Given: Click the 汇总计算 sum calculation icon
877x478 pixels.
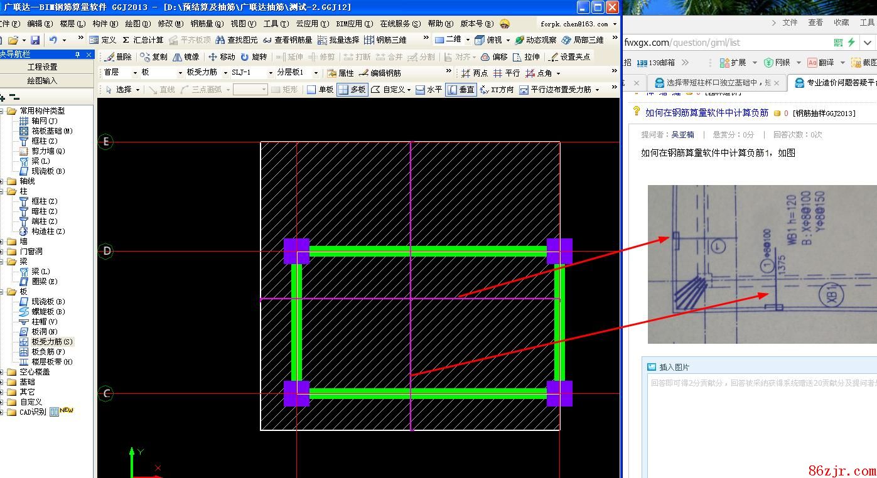Looking at the screenshot, I should pos(126,40).
